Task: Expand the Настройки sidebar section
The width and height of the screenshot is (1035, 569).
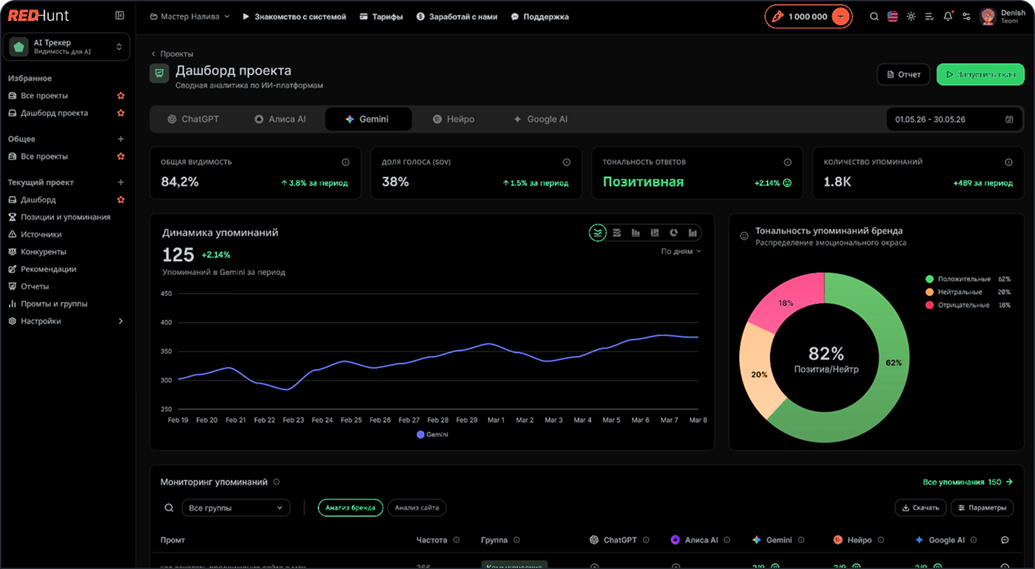Action: pyautogui.click(x=66, y=321)
